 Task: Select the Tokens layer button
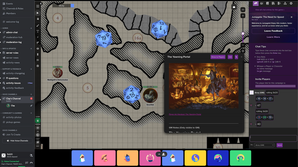pos(38,121)
